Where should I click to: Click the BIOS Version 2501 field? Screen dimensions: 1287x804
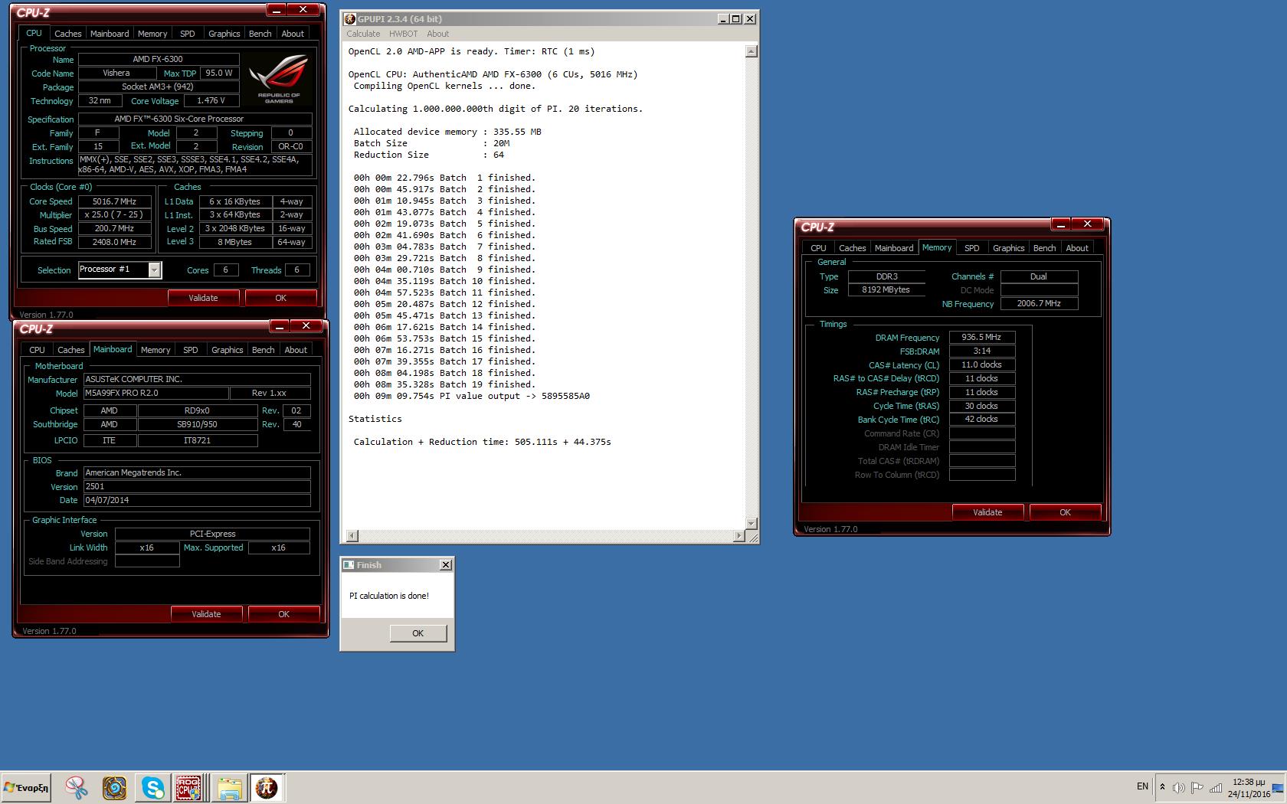(197, 486)
